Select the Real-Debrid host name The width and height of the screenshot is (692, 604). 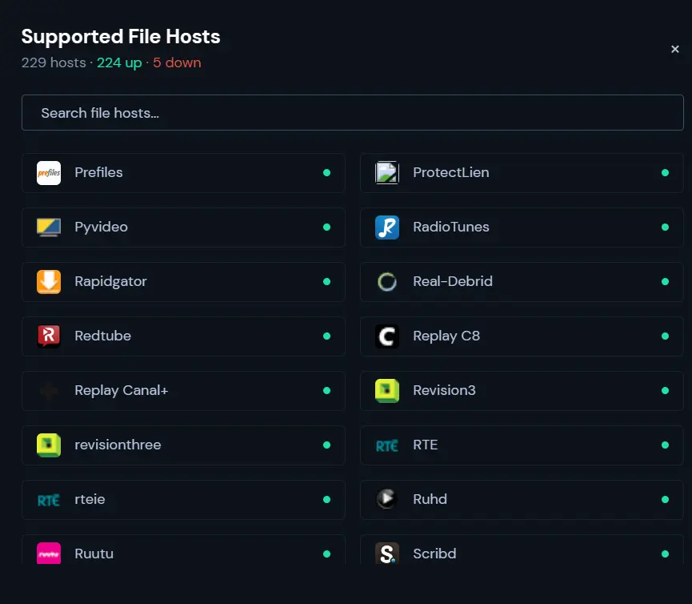click(453, 281)
